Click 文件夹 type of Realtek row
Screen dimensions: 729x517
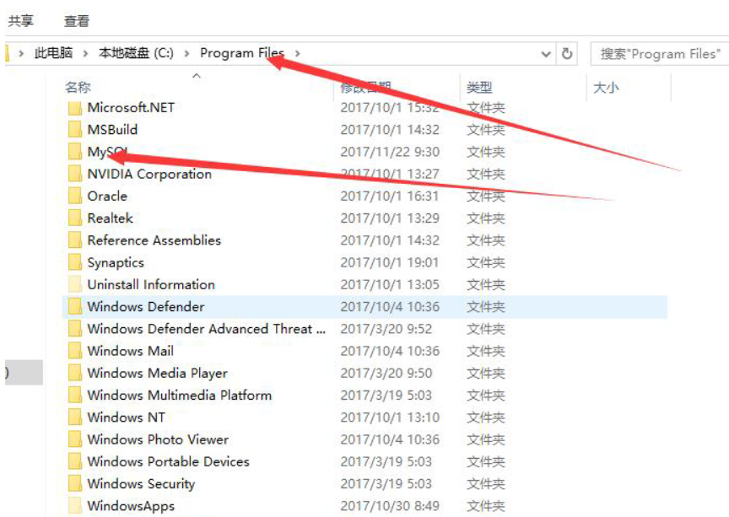(486, 218)
